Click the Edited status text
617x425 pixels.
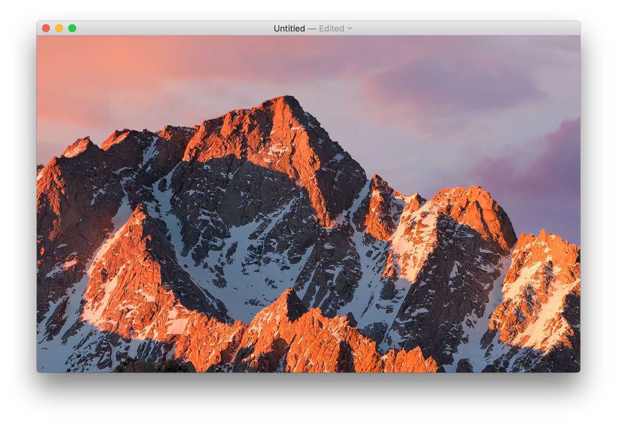332,28
